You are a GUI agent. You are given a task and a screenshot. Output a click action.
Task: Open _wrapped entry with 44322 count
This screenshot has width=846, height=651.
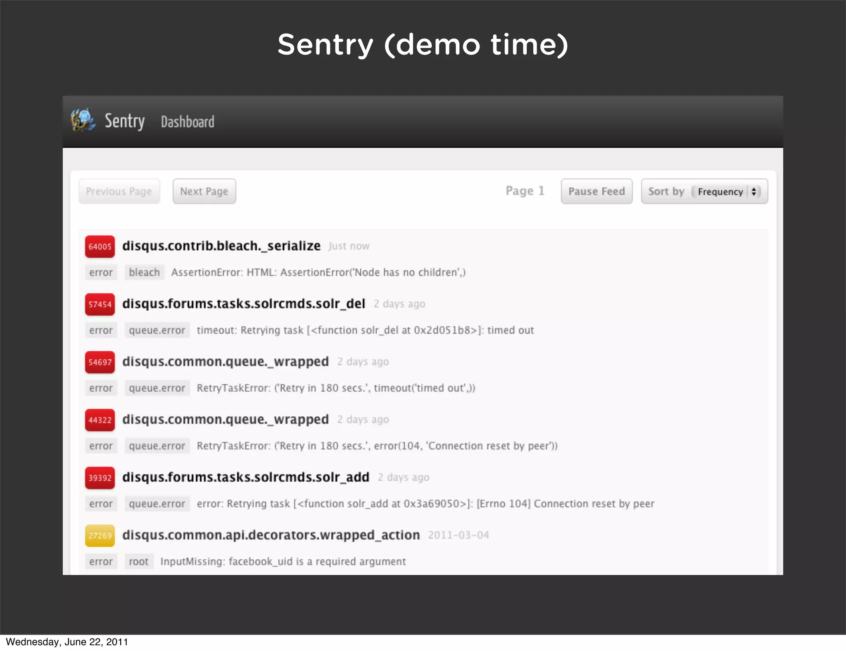click(x=226, y=419)
